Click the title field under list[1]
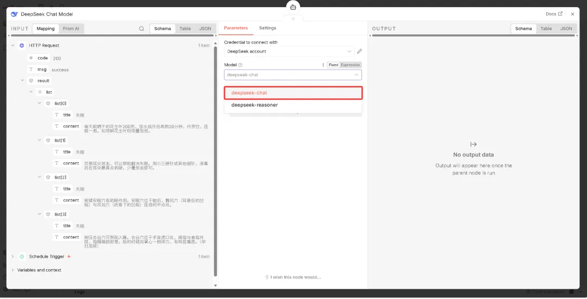Viewport: 587px width, 299px height. (67, 152)
